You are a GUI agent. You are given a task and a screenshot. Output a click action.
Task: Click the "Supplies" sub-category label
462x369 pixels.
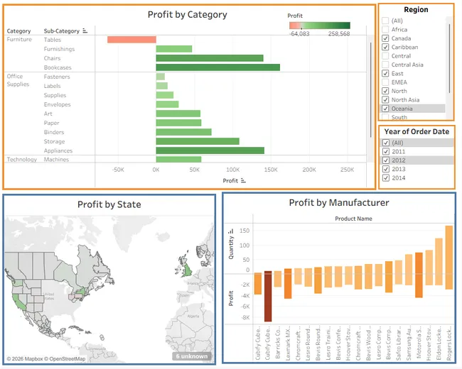pos(55,95)
